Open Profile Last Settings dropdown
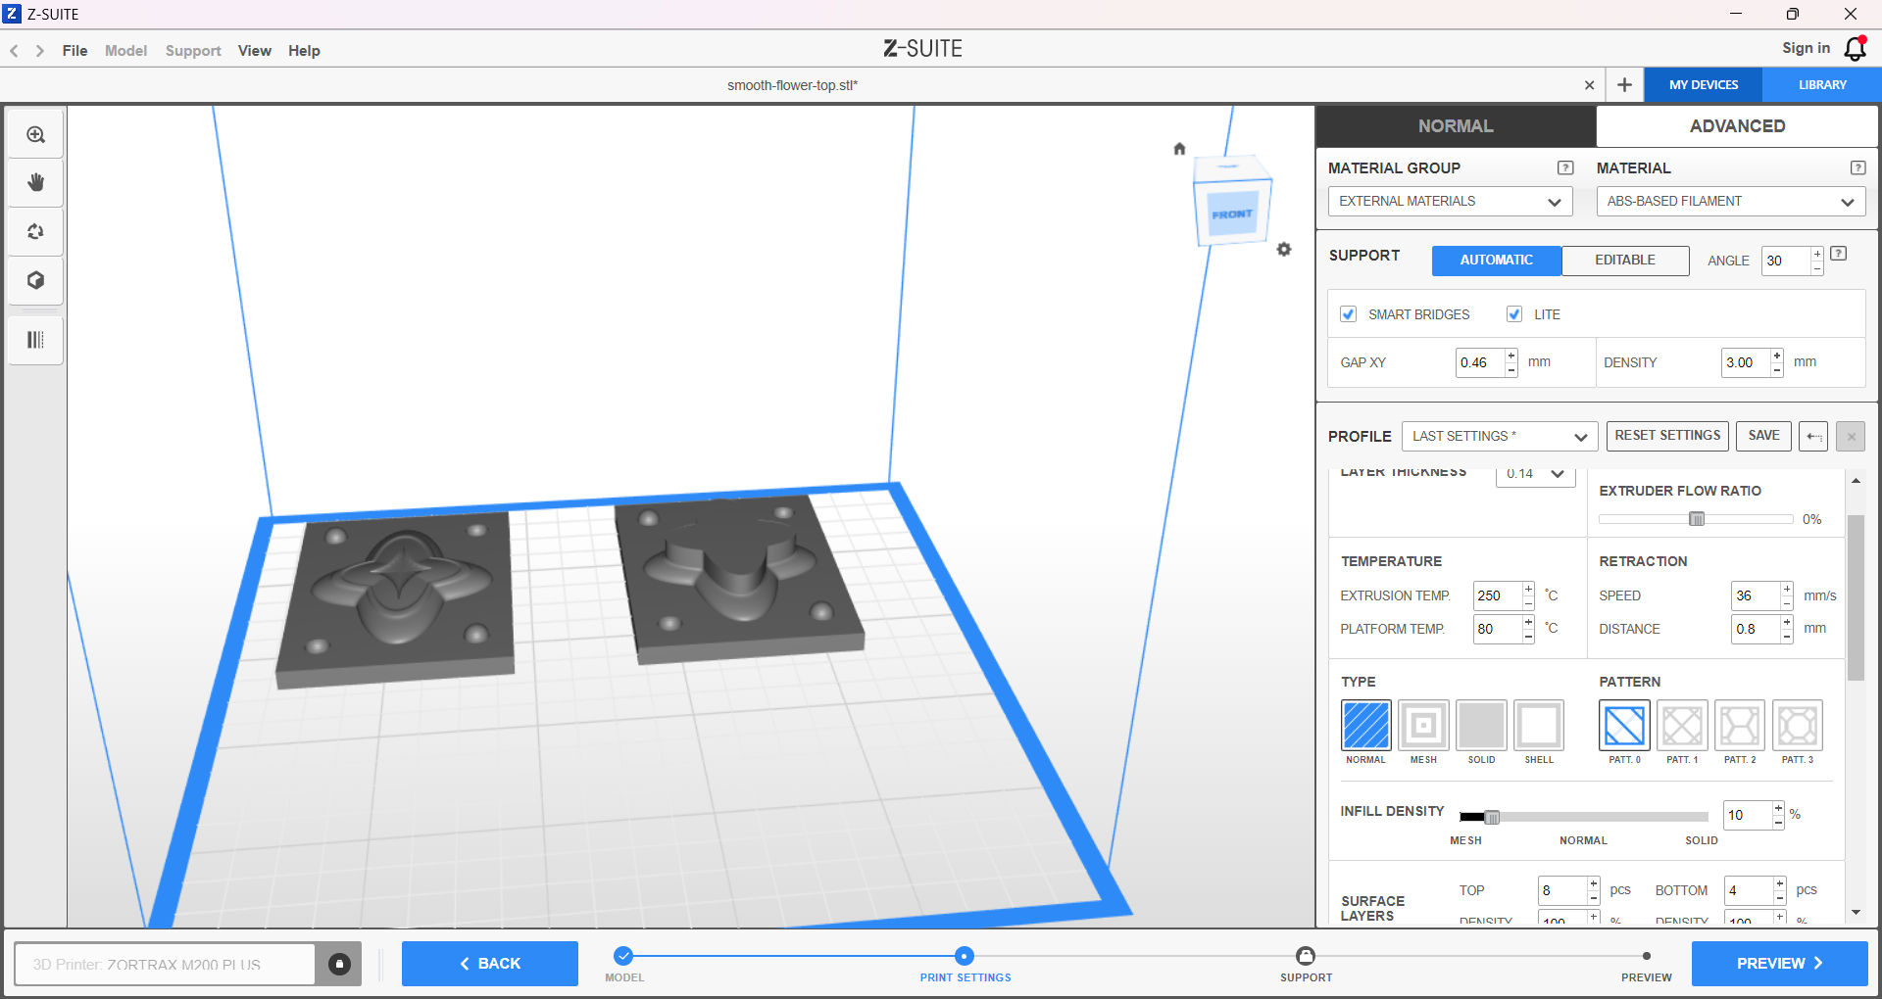The image size is (1882, 999). pos(1500,437)
